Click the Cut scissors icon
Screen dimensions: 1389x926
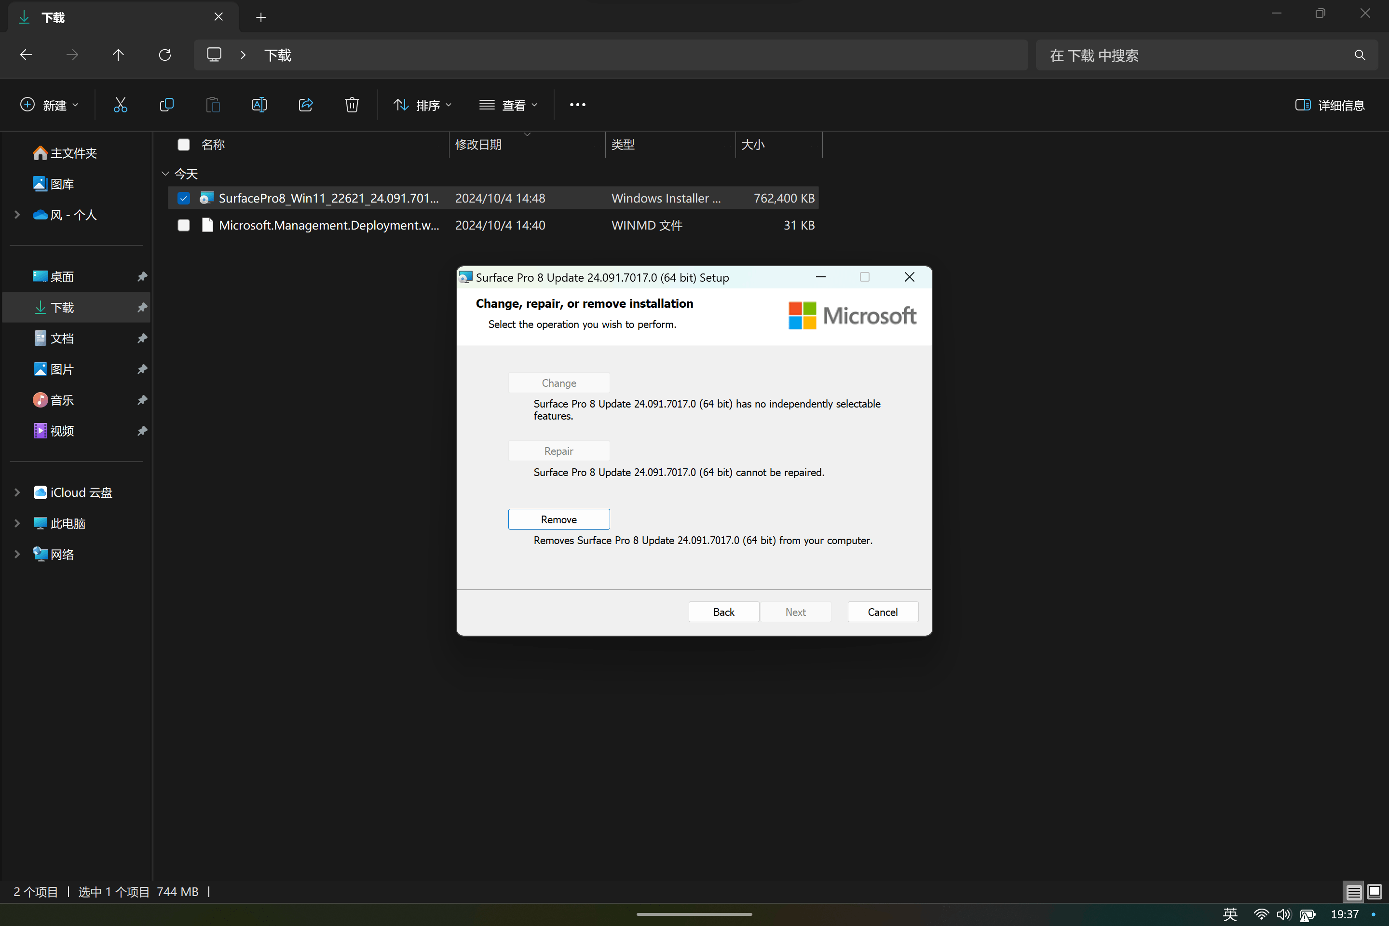coord(120,105)
